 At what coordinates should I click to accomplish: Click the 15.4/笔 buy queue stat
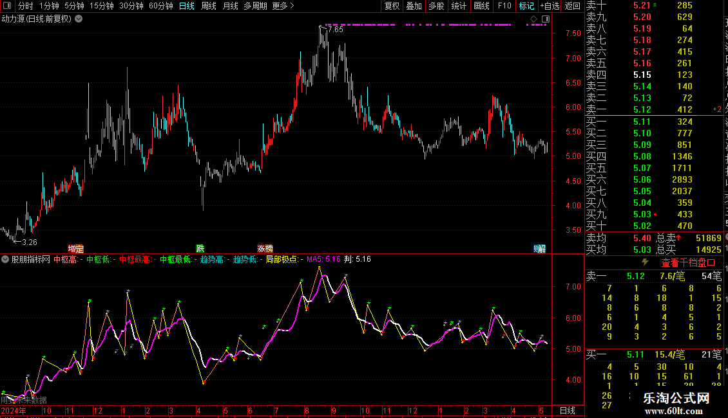669,355
